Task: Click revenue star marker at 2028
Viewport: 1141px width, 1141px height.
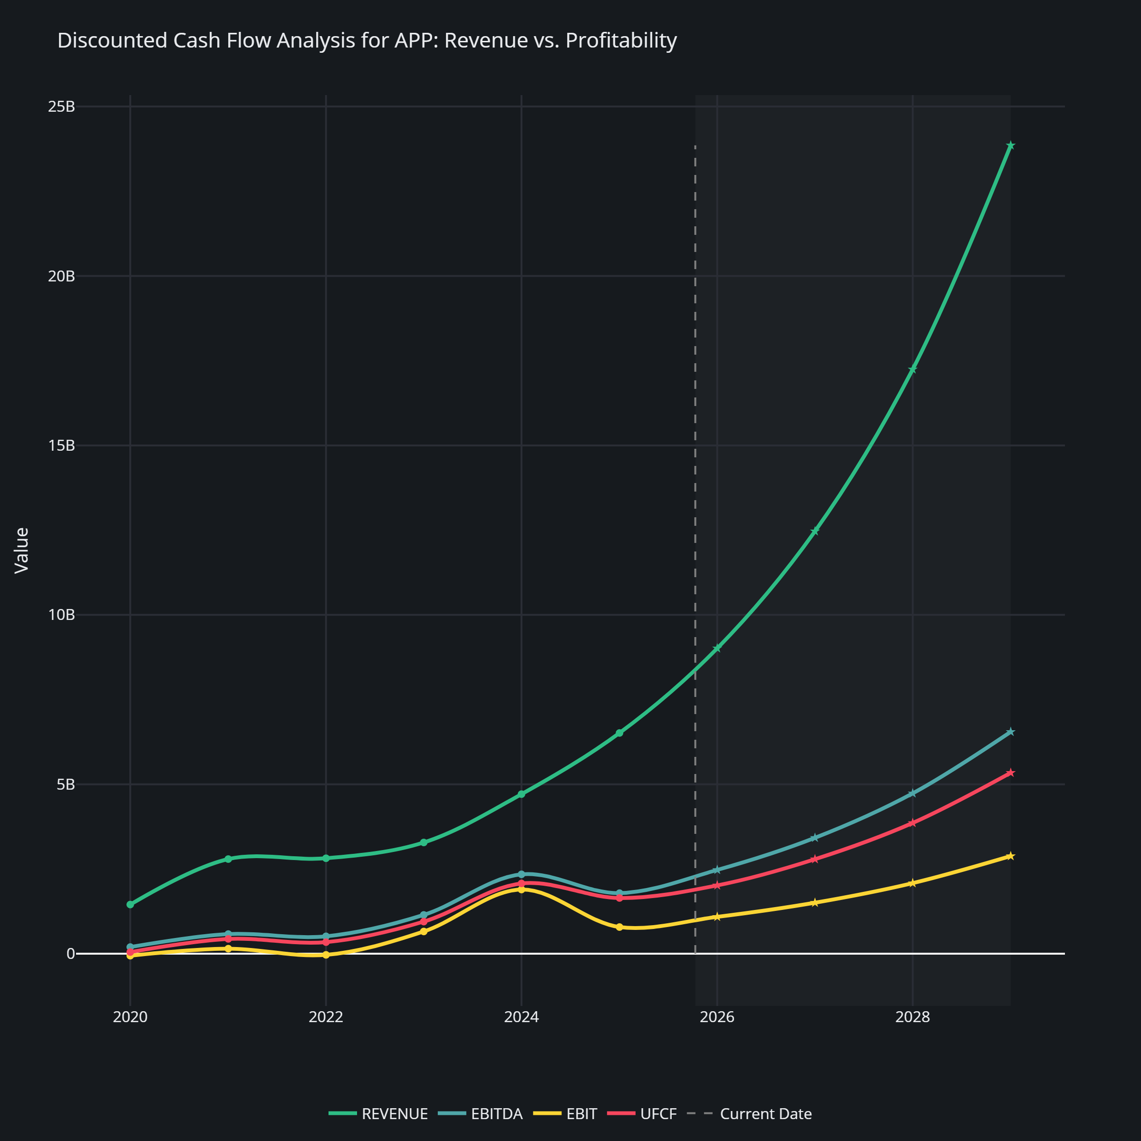Action: coord(912,370)
